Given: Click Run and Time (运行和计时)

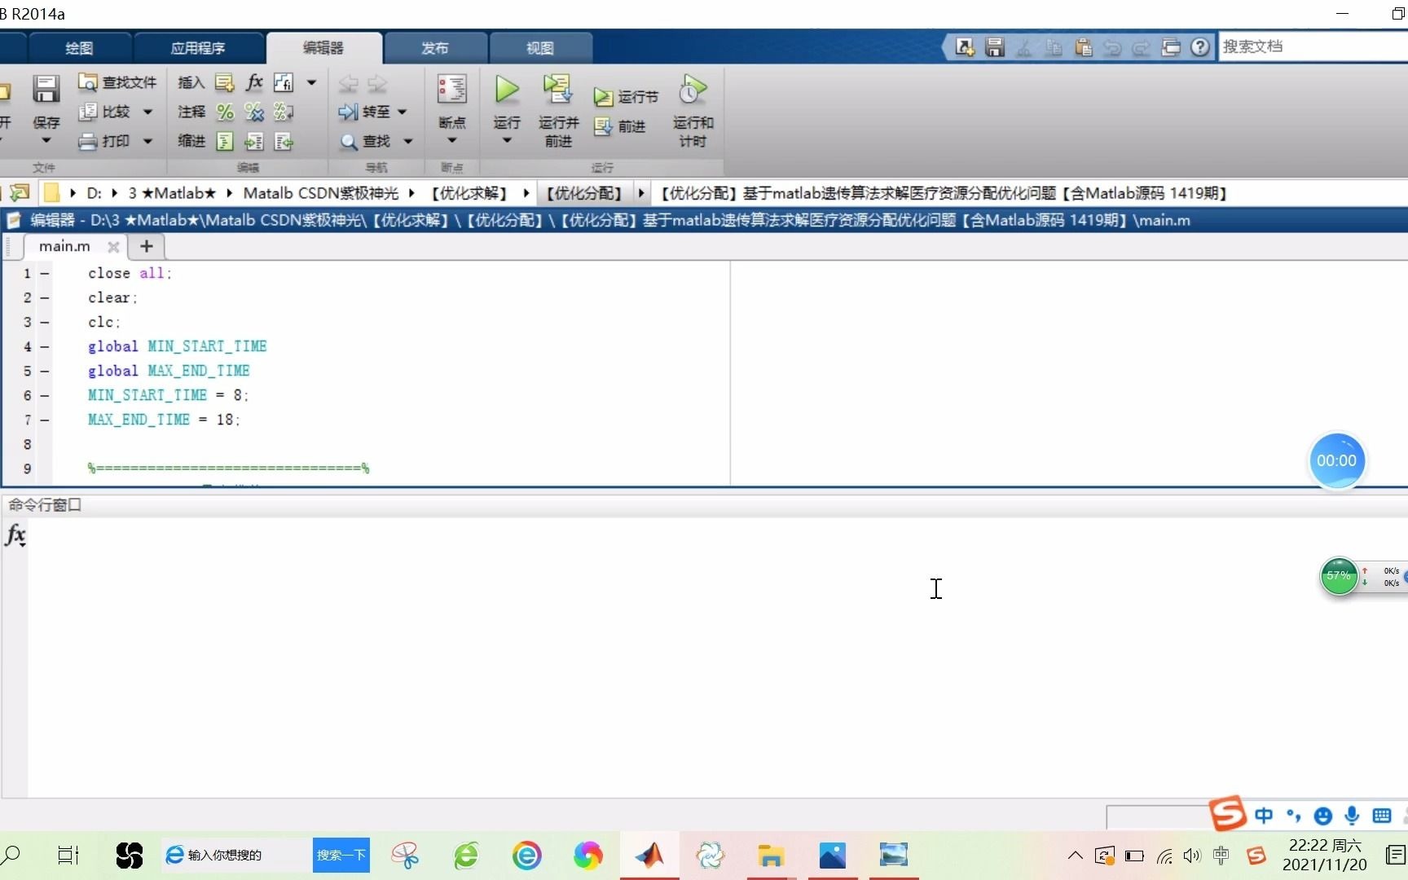Looking at the screenshot, I should [x=693, y=111].
